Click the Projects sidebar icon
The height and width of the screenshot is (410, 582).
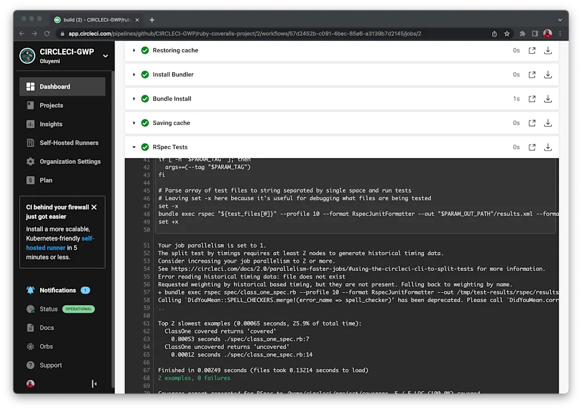click(x=30, y=105)
